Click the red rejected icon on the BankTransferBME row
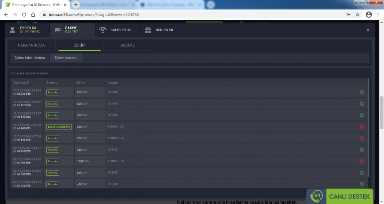The width and height of the screenshot is (384, 204). [362, 127]
